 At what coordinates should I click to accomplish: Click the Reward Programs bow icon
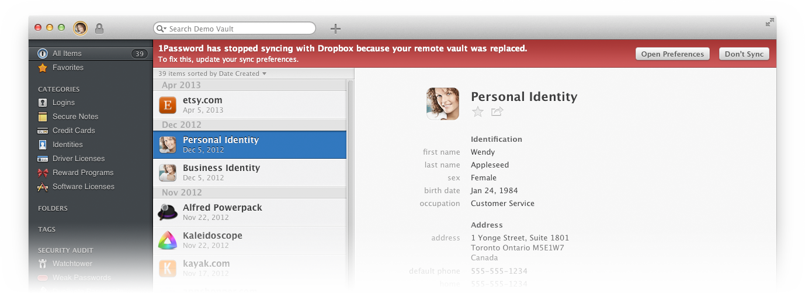pyautogui.click(x=43, y=173)
